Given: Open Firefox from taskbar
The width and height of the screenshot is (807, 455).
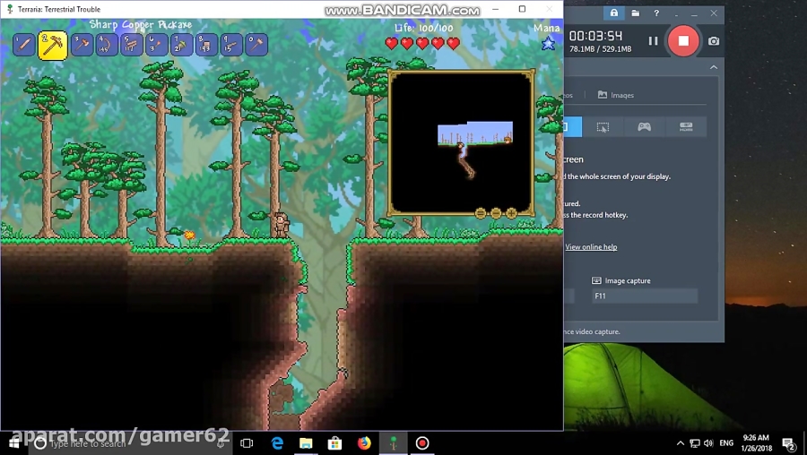Looking at the screenshot, I should (x=364, y=443).
